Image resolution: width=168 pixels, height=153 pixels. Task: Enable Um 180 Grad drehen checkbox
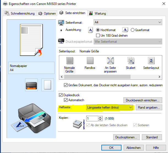tap(98, 35)
